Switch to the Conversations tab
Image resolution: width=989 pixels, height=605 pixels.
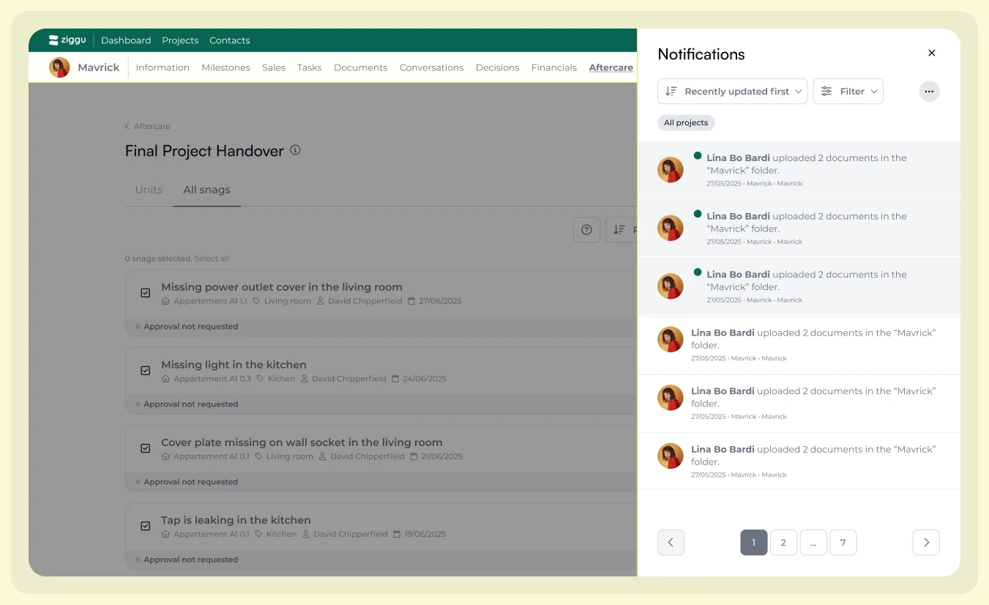click(431, 67)
